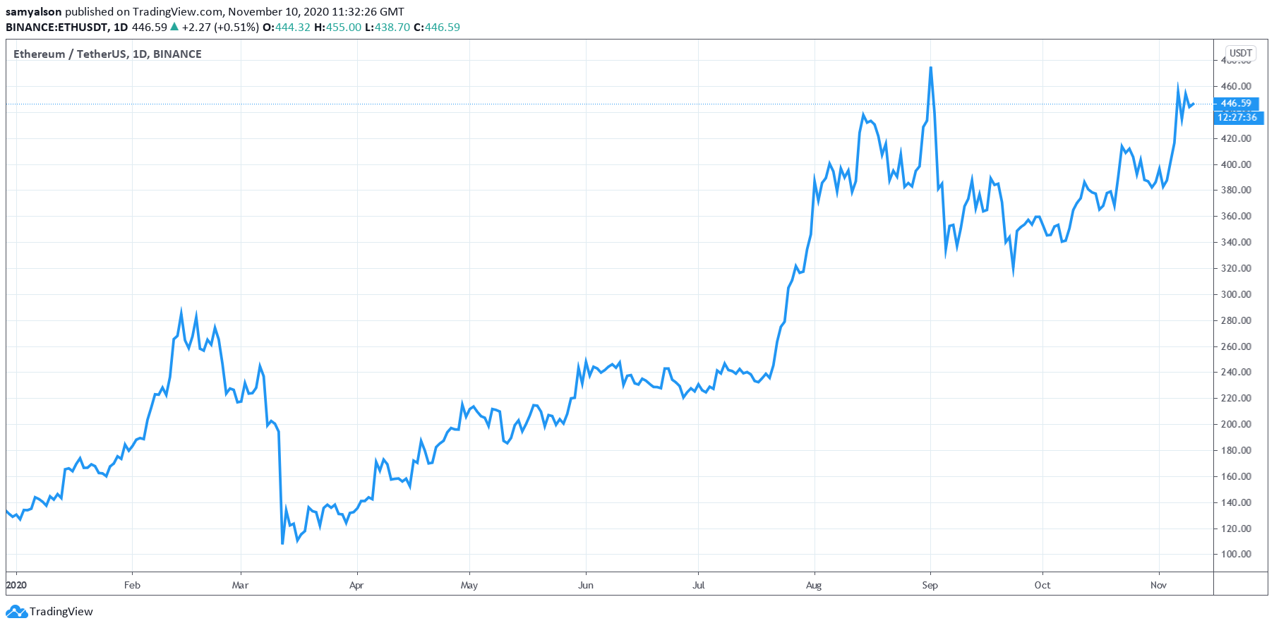
Task: Click the Nov label on time axis
Action: [x=1158, y=585]
